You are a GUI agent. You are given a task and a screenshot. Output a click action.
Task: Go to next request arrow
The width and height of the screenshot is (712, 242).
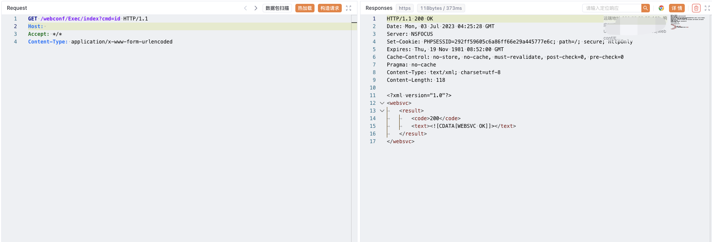point(256,8)
